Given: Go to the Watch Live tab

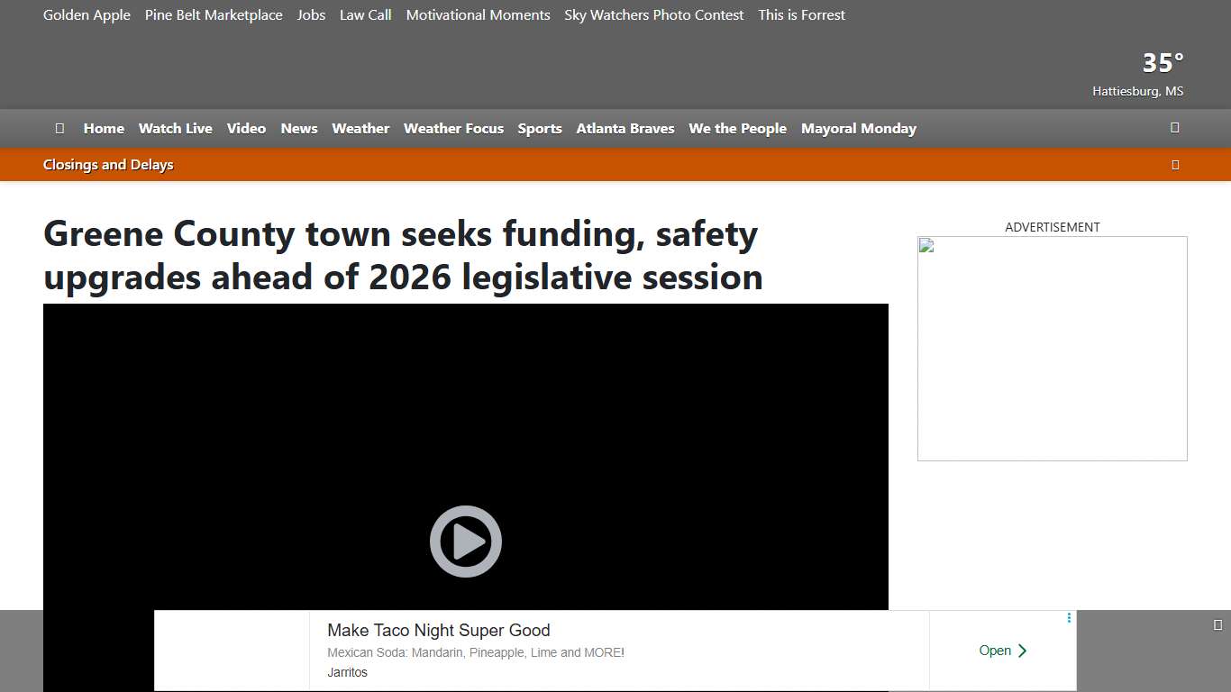Looking at the screenshot, I should pos(175,128).
